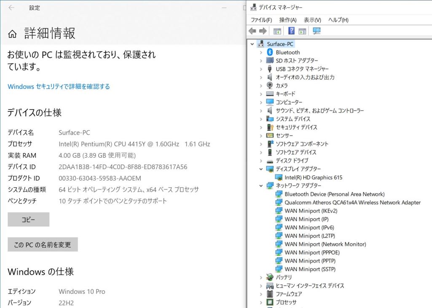432x308 pixels.
Task: Click the Help question mark toolbar icon
Action: pos(291,31)
